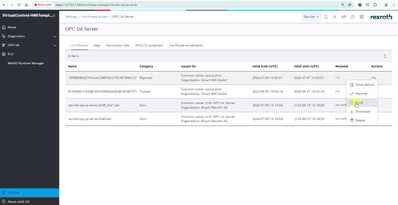Open About ctrlX OS

[18, 202]
